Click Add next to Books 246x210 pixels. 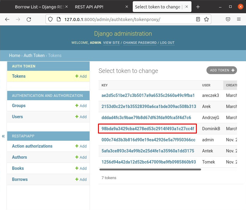[x=81, y=168]
